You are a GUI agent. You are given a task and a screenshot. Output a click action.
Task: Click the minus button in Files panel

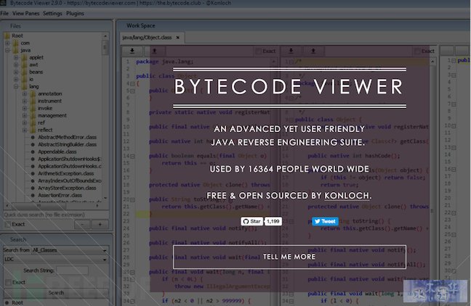pyautogui.click(x=82, y=225)
